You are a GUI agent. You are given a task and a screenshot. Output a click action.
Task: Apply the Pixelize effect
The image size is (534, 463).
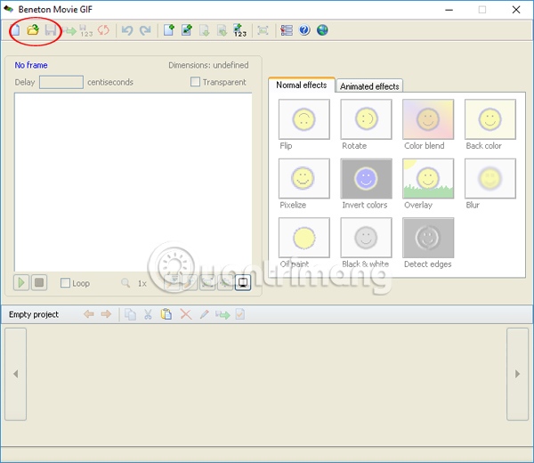pos(304,179)
